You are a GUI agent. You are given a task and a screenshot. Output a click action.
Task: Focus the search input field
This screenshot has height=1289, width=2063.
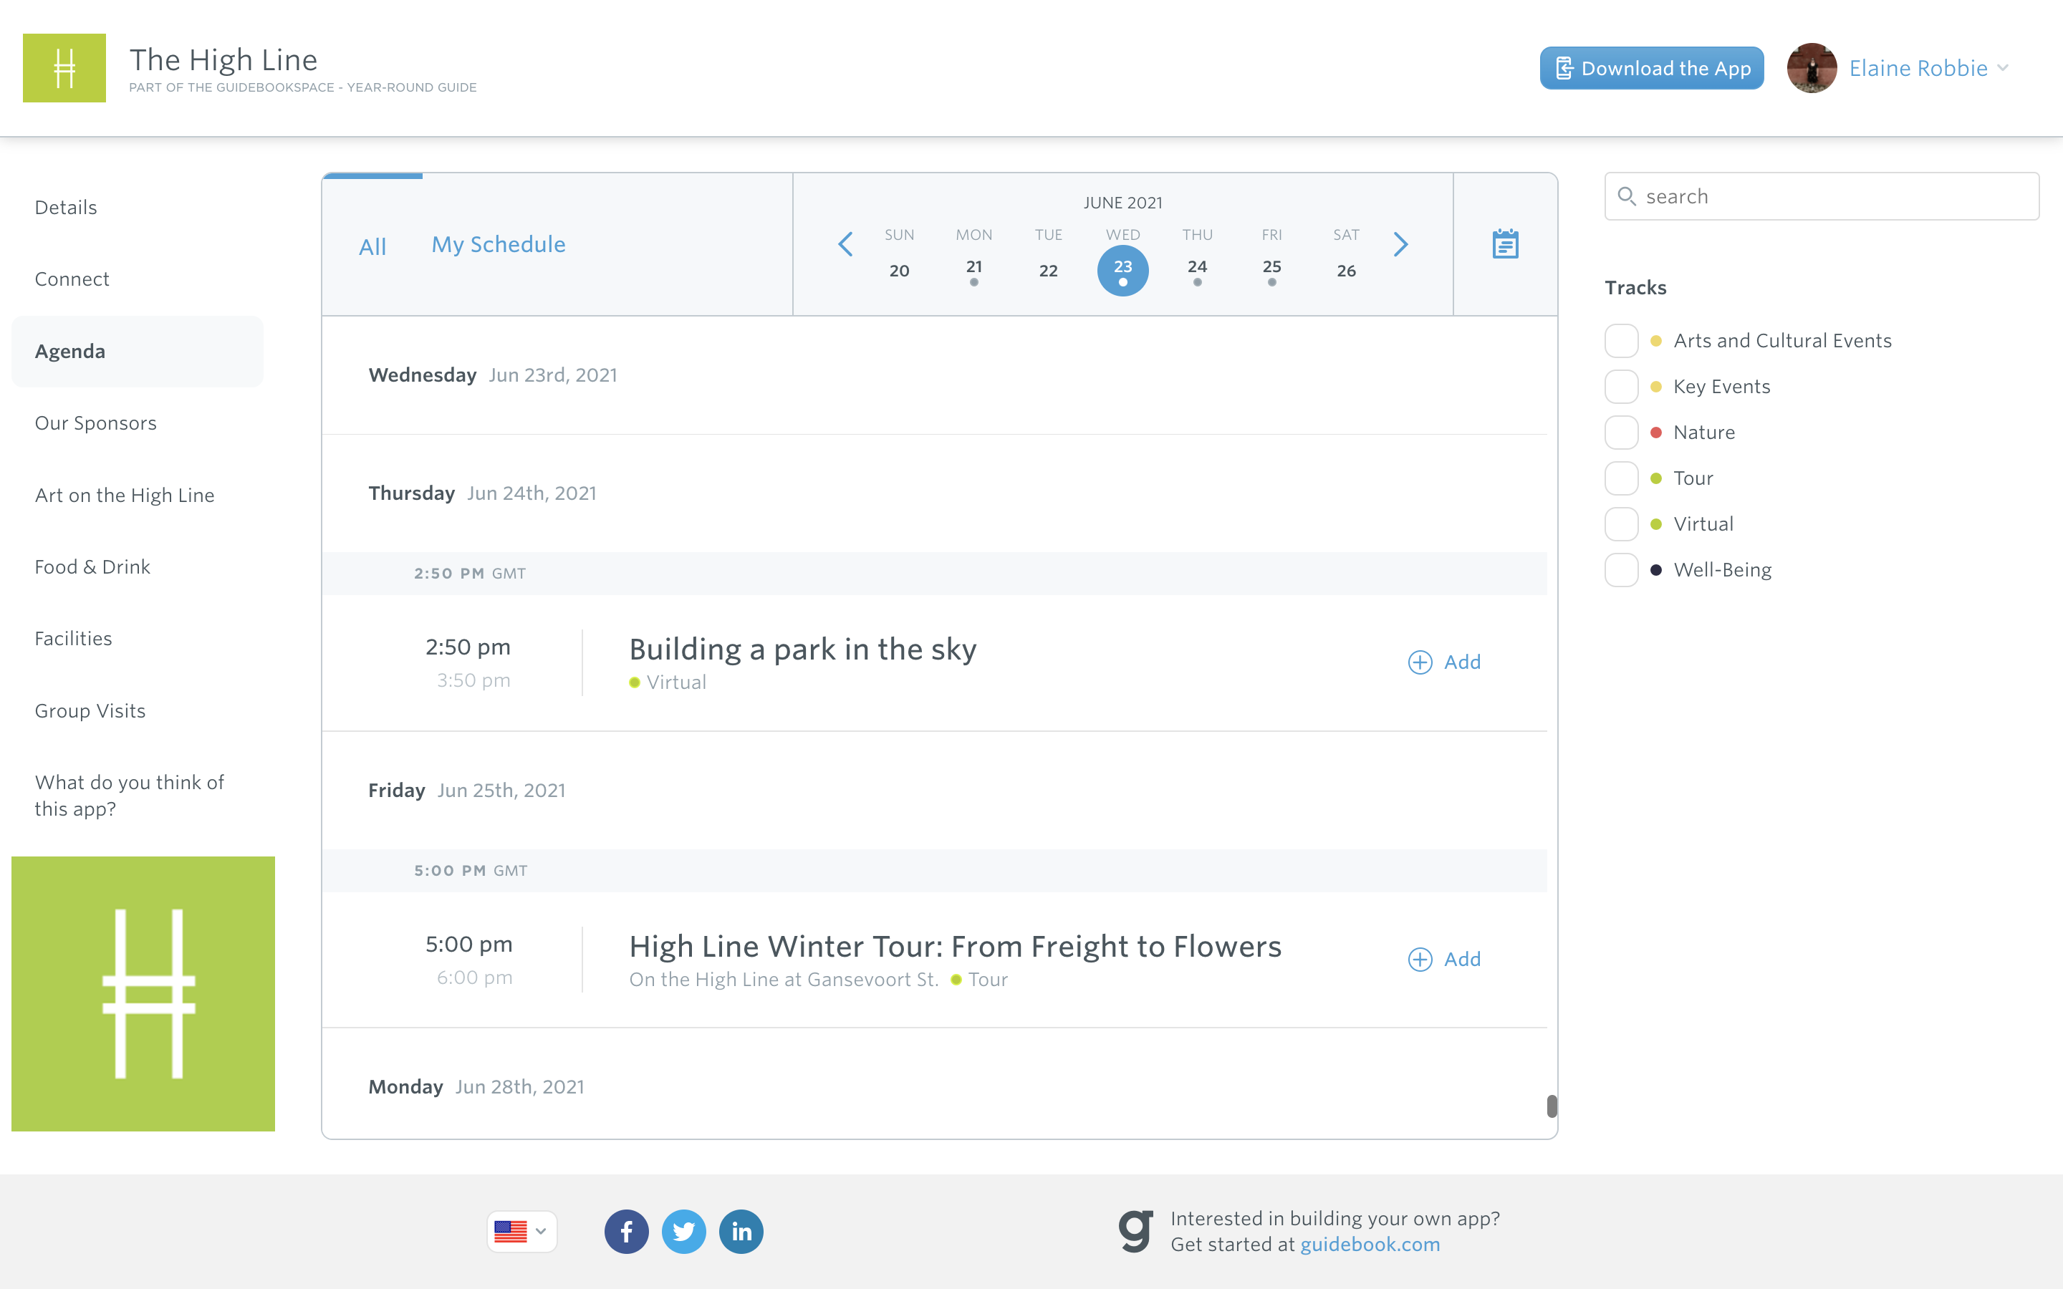[1822, 197]
